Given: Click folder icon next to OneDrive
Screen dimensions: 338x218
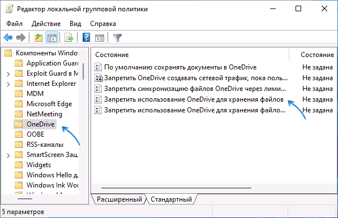Looking at the screenshot, I should pyautogui.click(x=19, y=124).
